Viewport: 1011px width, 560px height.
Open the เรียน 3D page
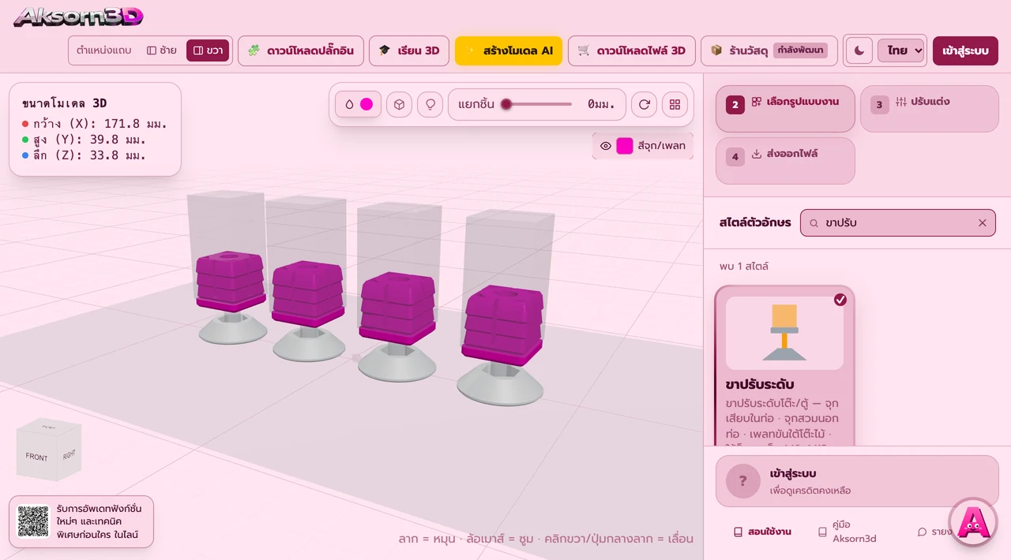tap(409, 50)
